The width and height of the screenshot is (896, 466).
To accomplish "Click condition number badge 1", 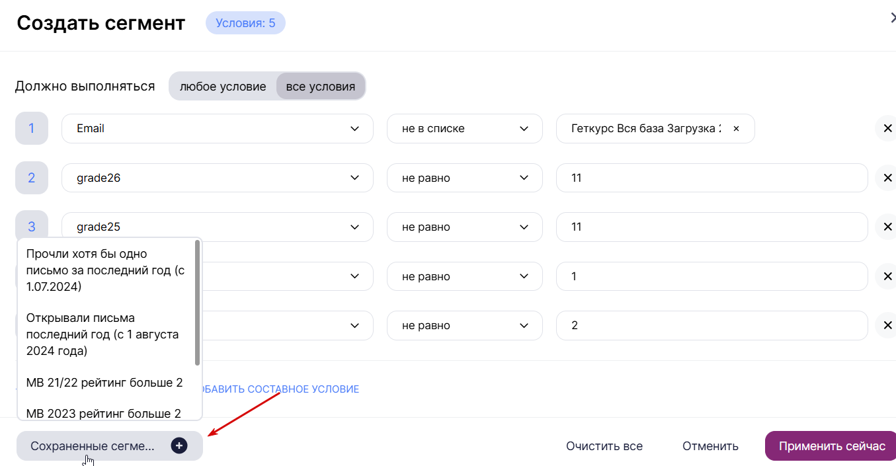I will click(32, 128).
